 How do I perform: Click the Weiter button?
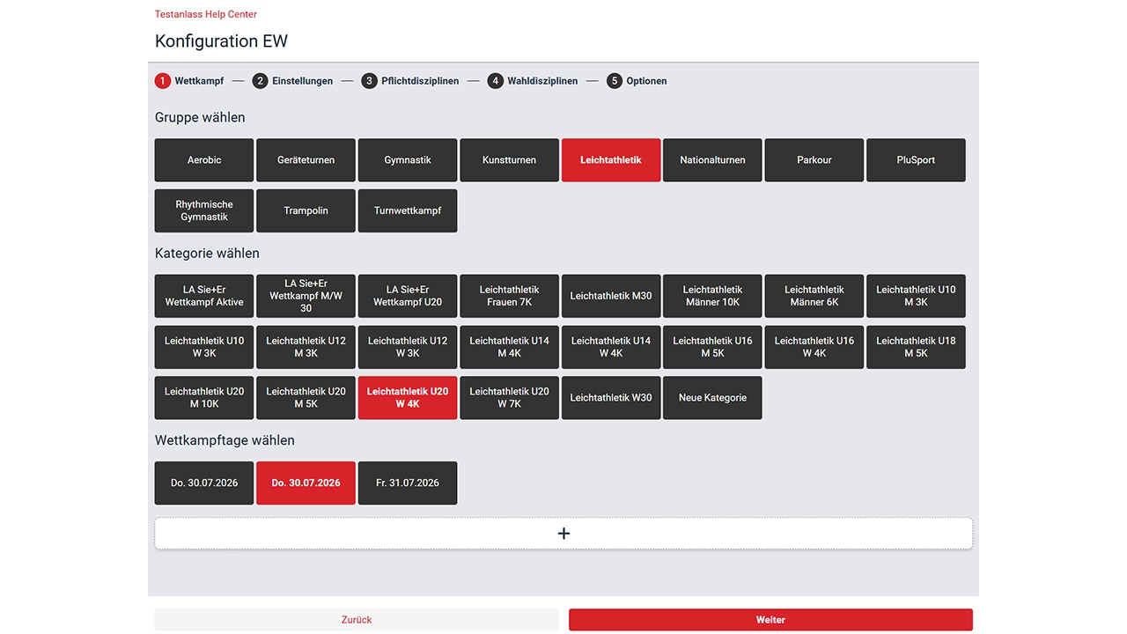[770, 620]
